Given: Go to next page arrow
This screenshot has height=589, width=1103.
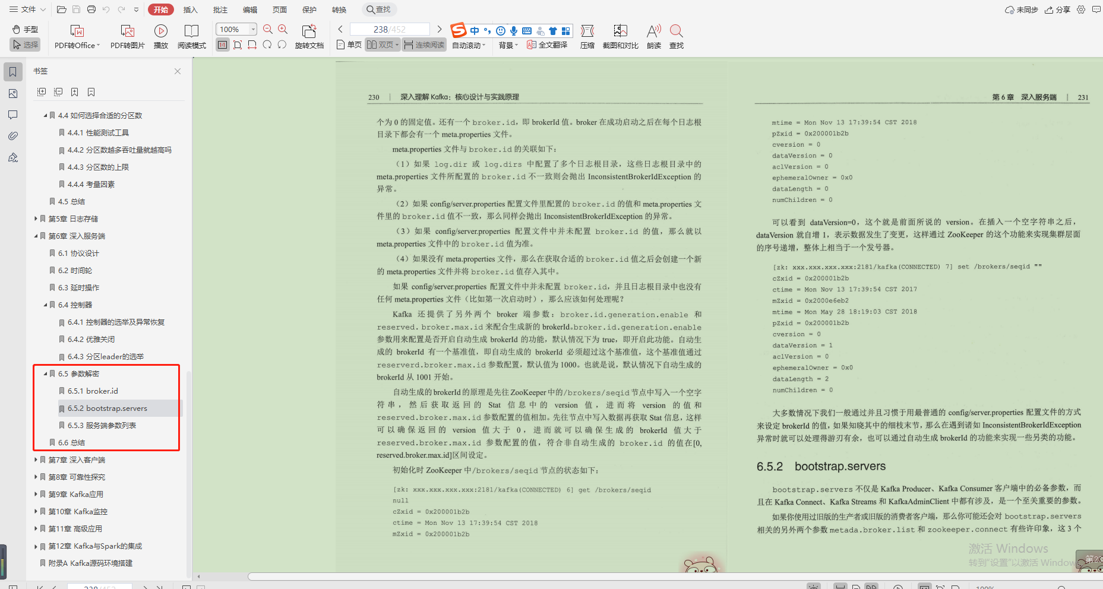Looking at the screenshot, I should [x=440, y=29].
